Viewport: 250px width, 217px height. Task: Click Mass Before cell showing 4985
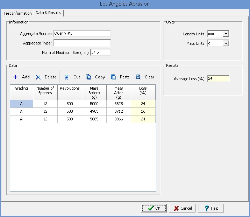coord(94,111)
